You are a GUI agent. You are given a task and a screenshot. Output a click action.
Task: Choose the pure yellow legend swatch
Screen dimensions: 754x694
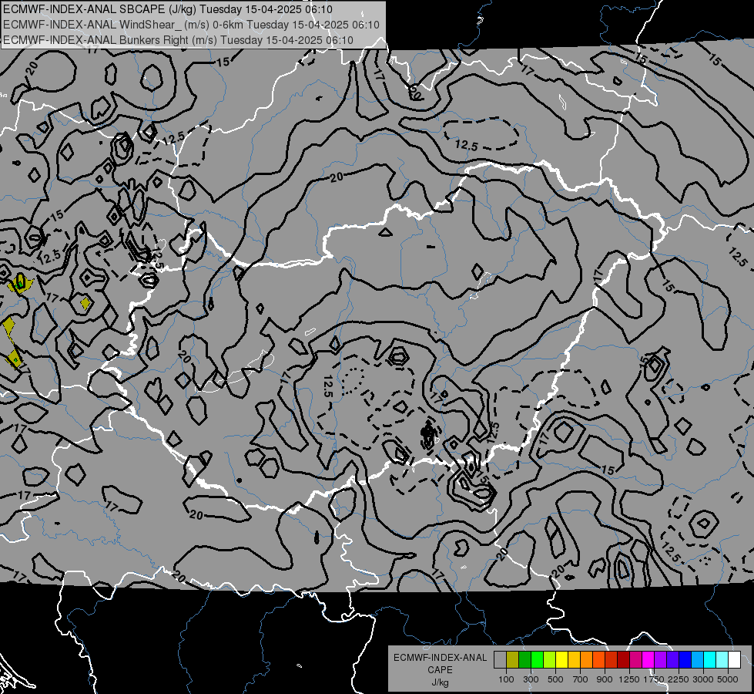pyautogui.click(x=561, y=659)
